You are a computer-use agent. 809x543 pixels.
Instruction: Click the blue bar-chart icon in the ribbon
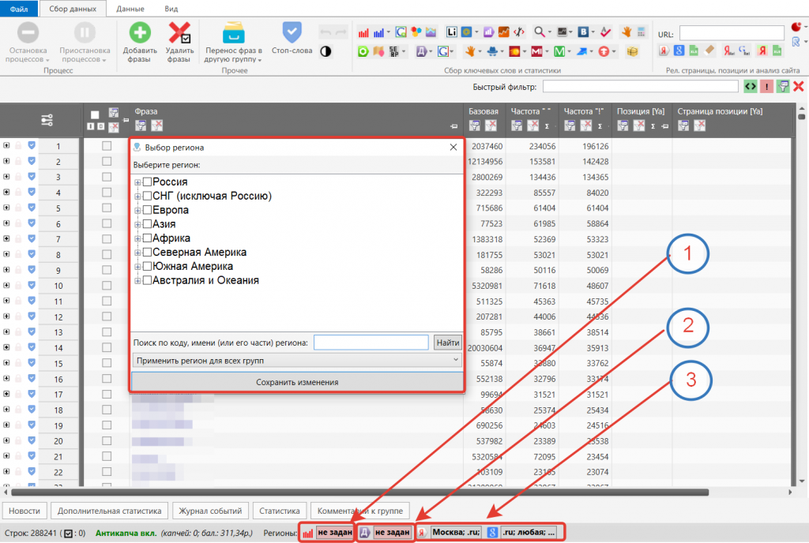pos(378,33)
